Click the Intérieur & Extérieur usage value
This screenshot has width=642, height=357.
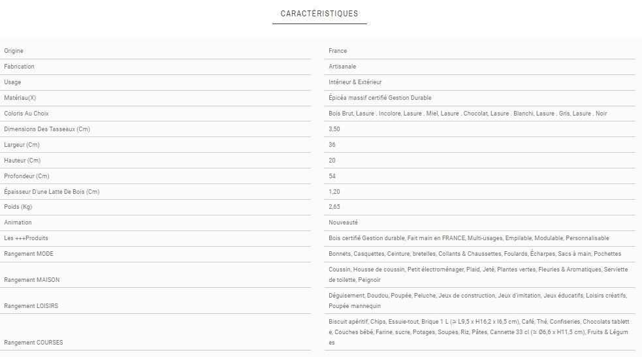coord(355,82)
